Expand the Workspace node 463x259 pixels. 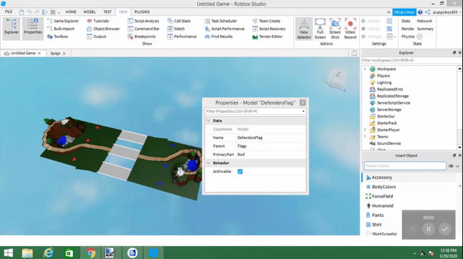point(365,69)
